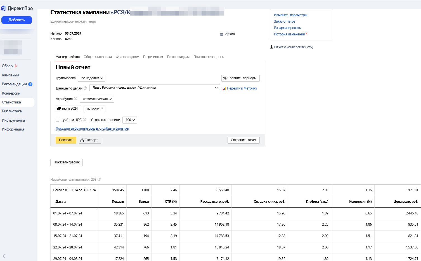The width and height of the screenshot is (421, 261).
Task: Open the июль 2024 date picker
Action: tap(68, 108)
